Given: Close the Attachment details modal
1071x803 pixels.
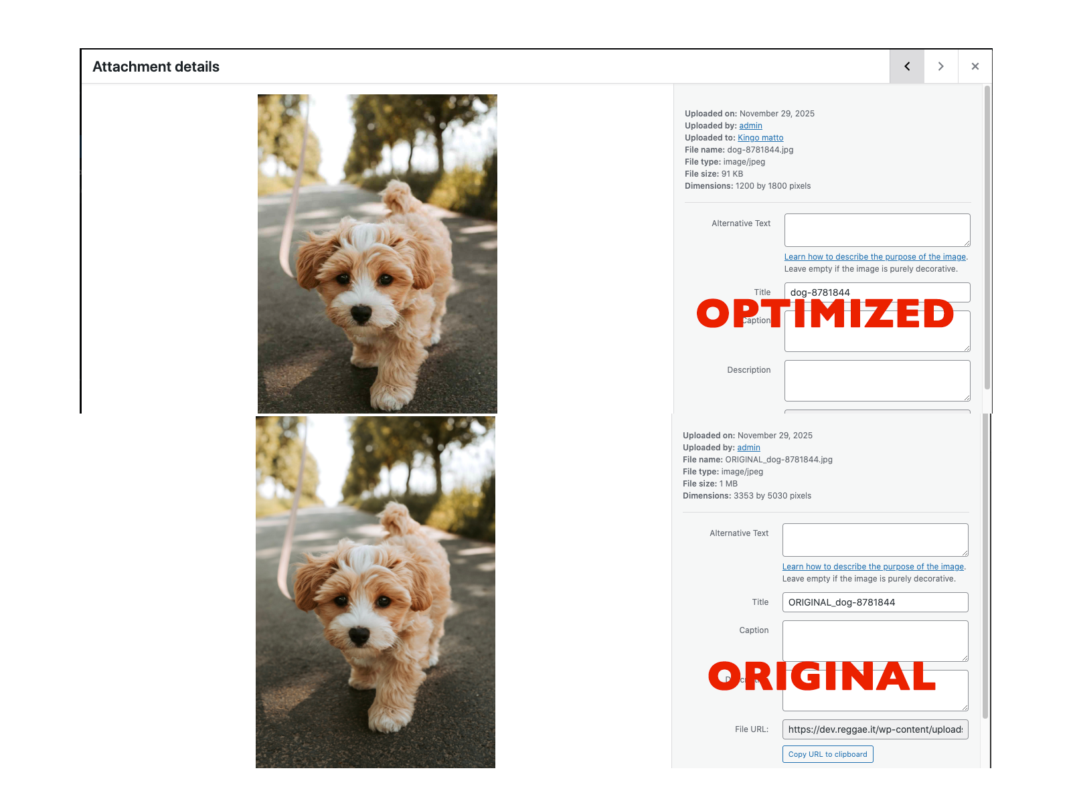Looking at the screenshot, I should [x=975, y=66].
